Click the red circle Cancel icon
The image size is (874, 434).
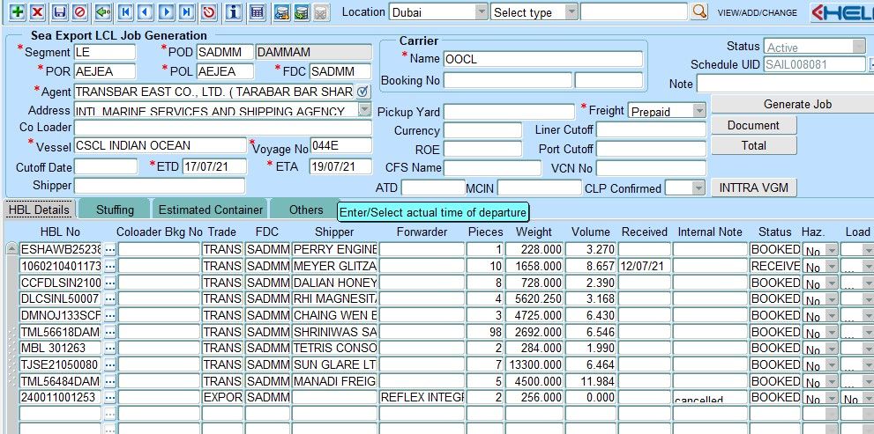tap(79, 11)
